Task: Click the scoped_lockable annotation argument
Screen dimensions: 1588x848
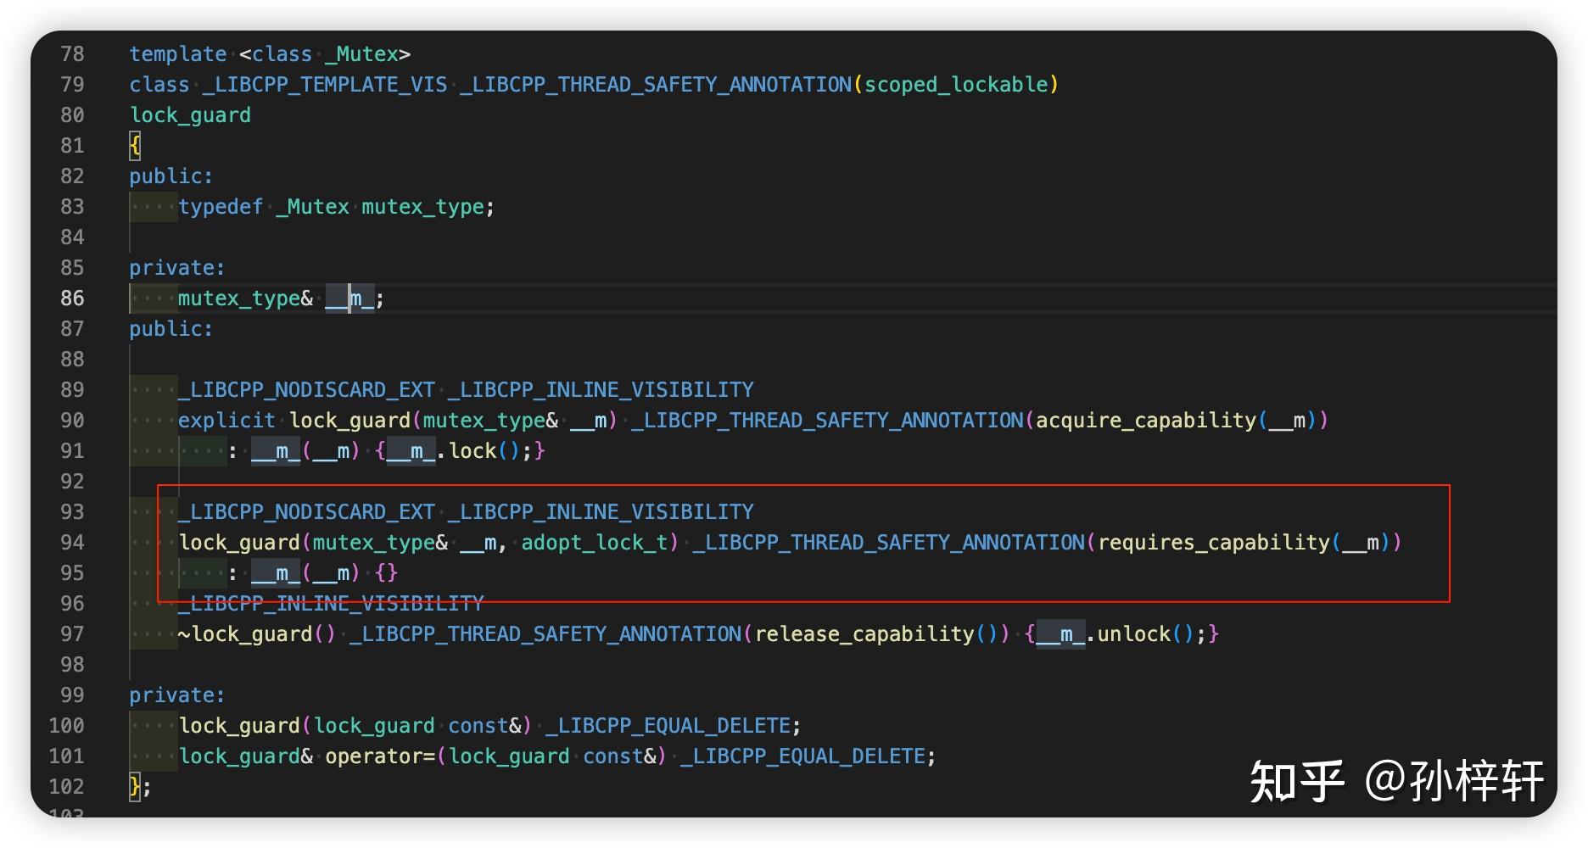Action: coord(956,85)
